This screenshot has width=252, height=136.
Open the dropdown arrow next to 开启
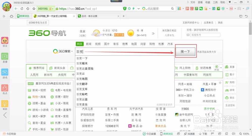point(221,68)
